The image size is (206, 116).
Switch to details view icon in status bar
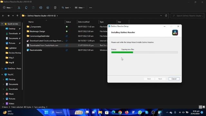(201, 107)
